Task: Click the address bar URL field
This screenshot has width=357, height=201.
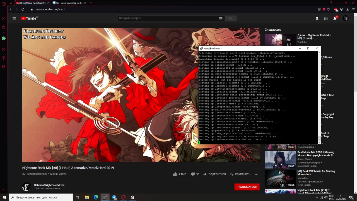Action: [x=50, y=9]
